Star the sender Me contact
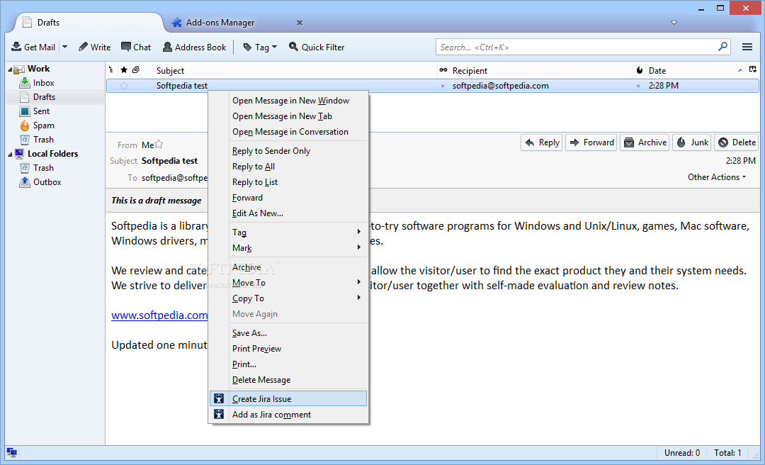765x465 pixels. 159,145
